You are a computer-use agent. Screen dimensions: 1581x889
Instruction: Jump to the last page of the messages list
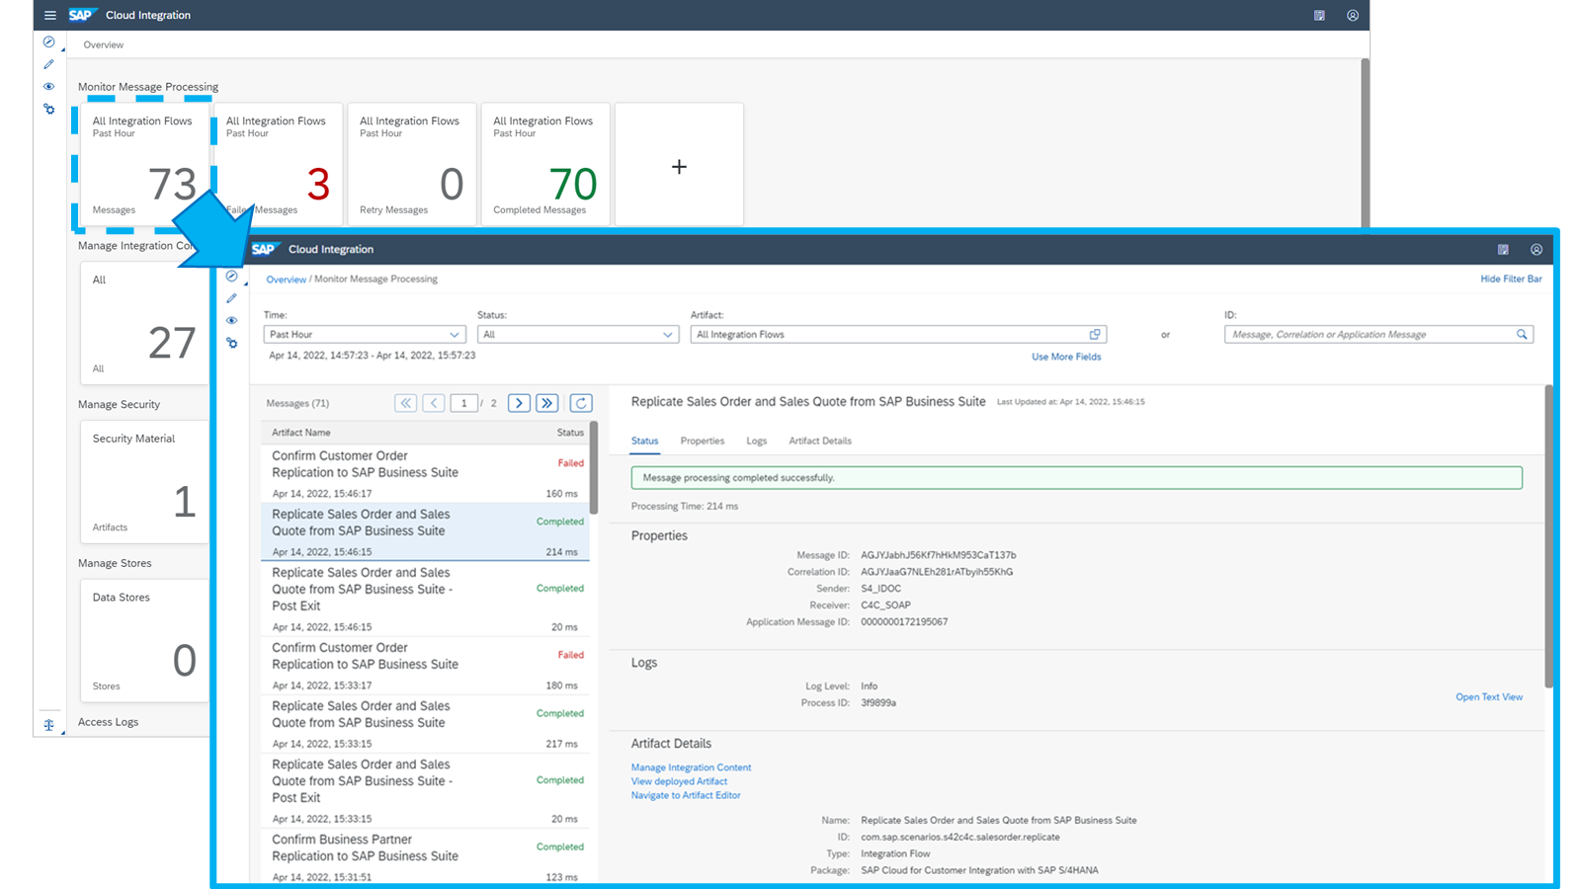(547, 403)
